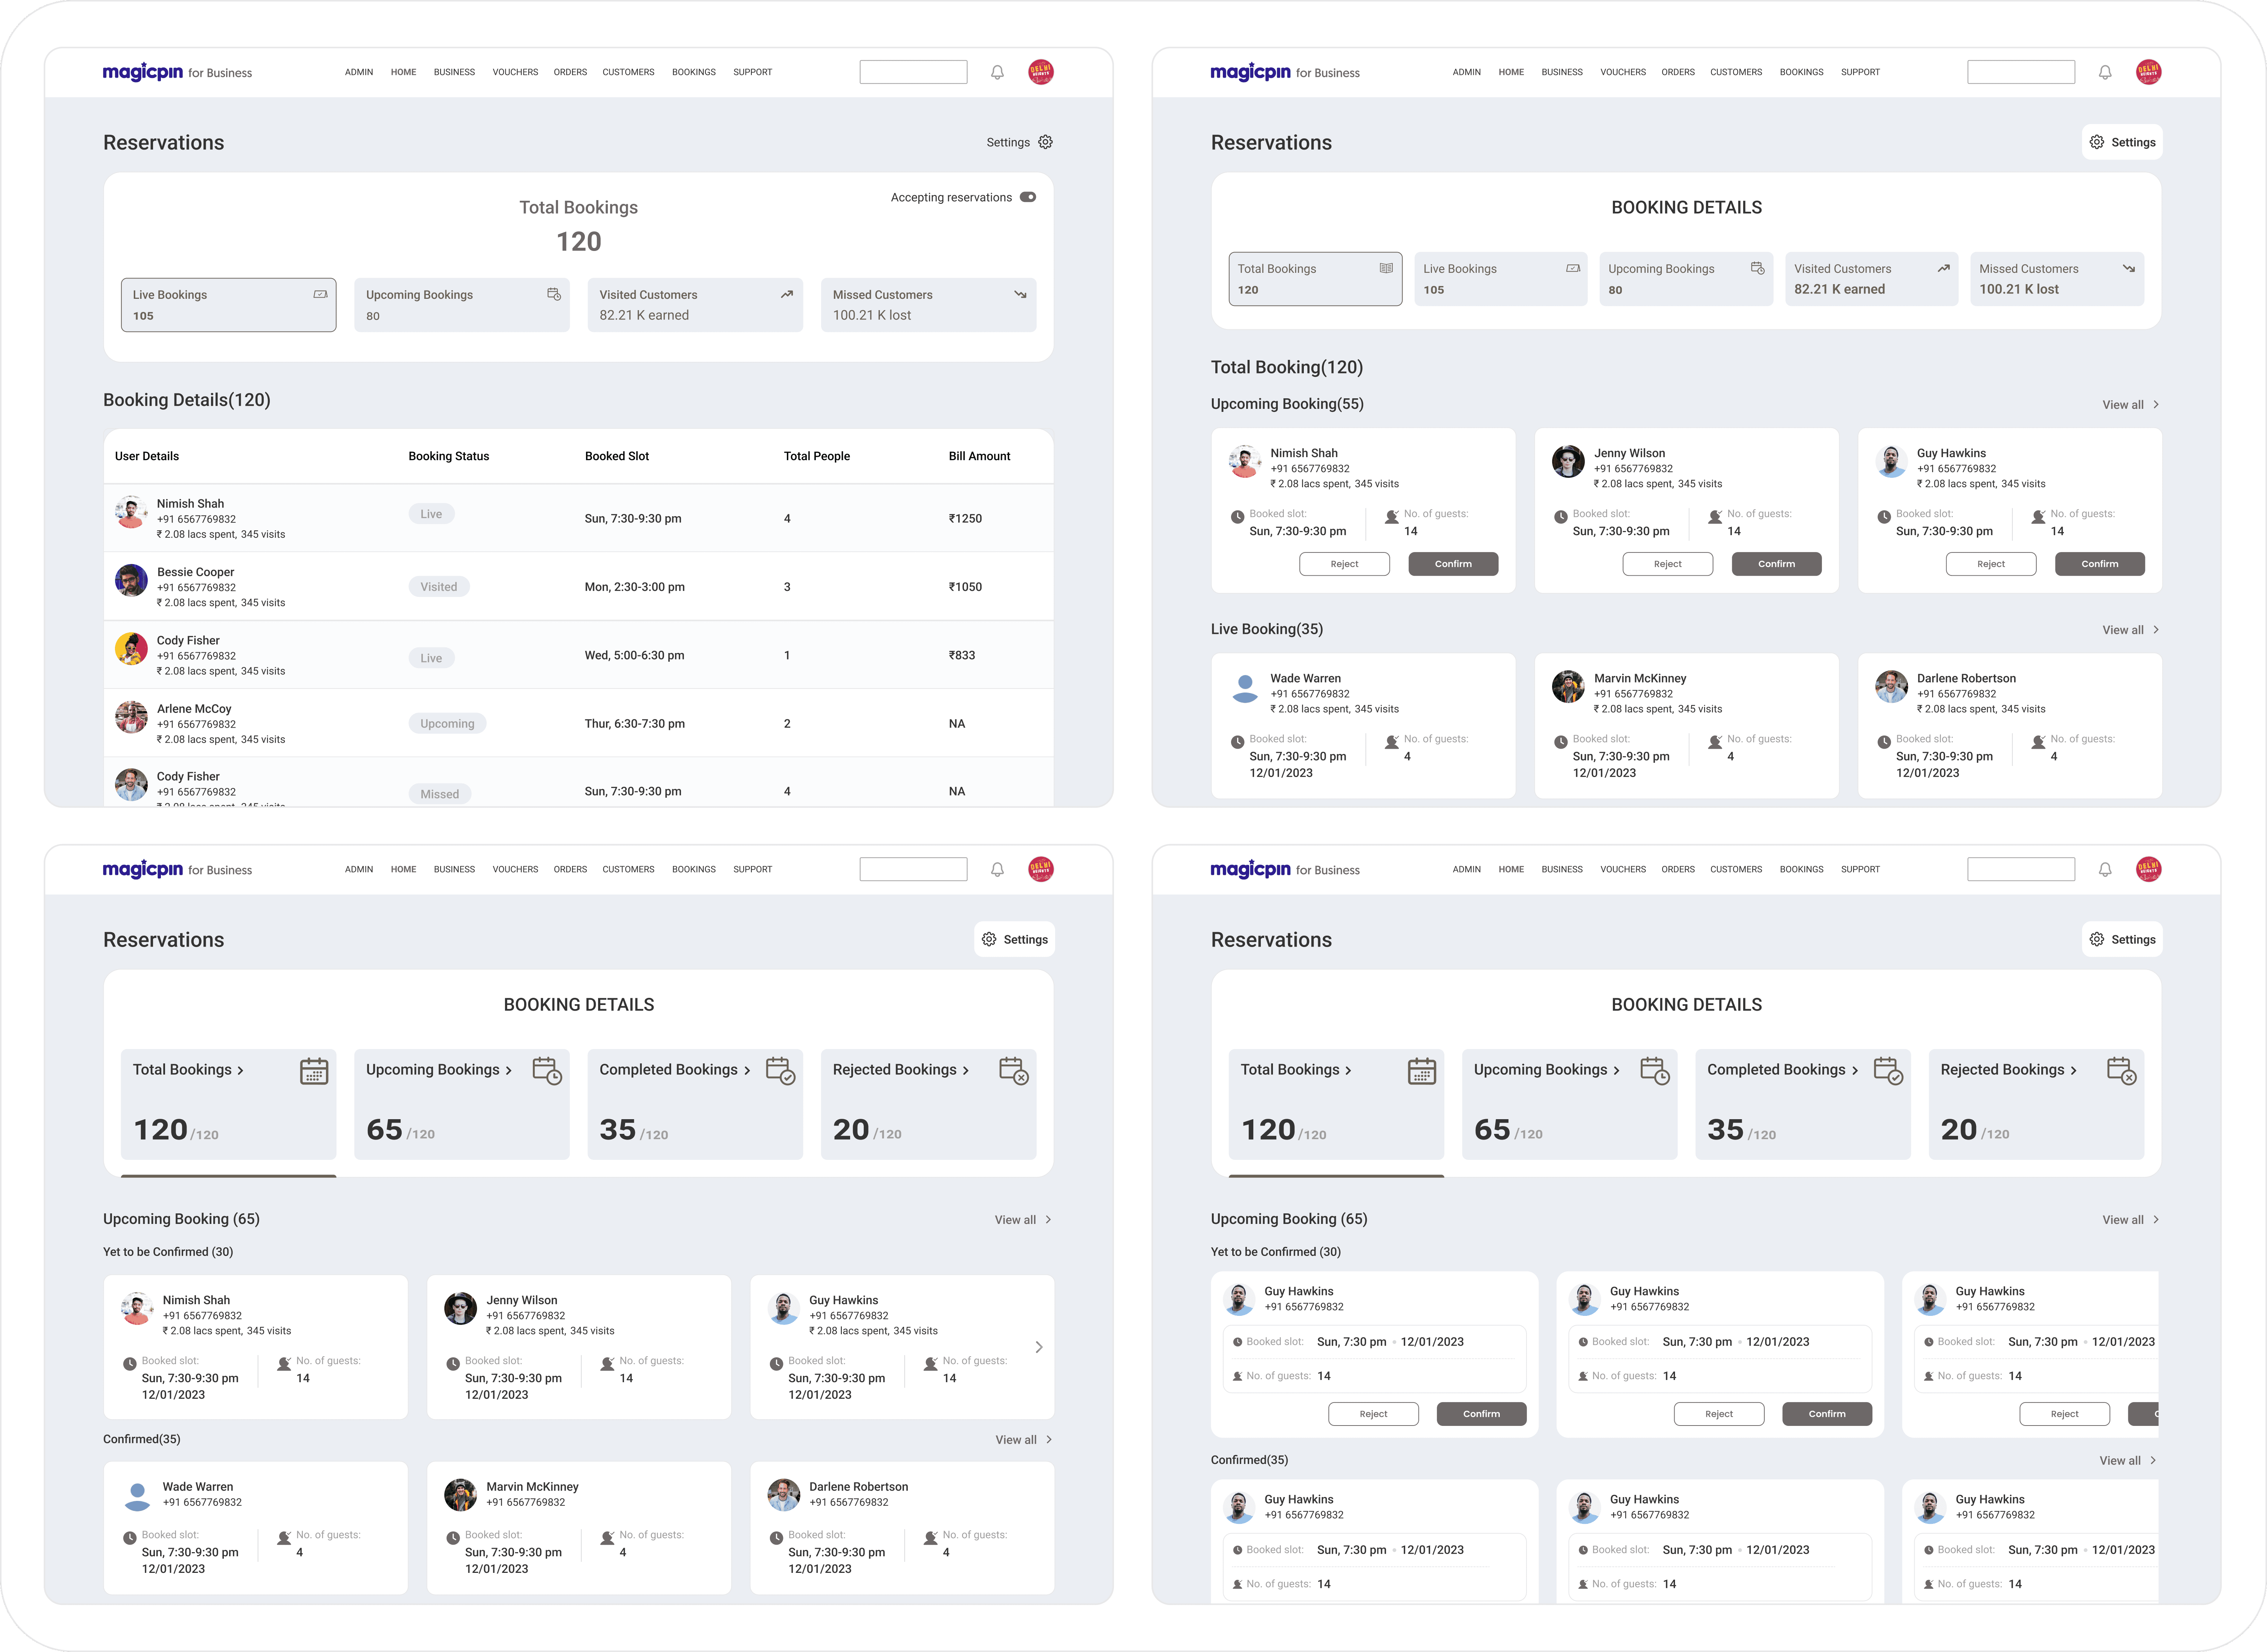
Task: Click bell icon on Accepting reservations screen
Action: [997, 72]
